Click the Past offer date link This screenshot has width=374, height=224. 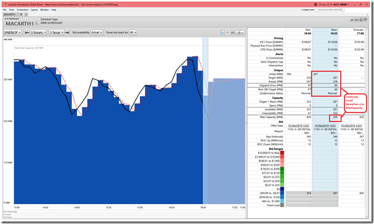298,126
